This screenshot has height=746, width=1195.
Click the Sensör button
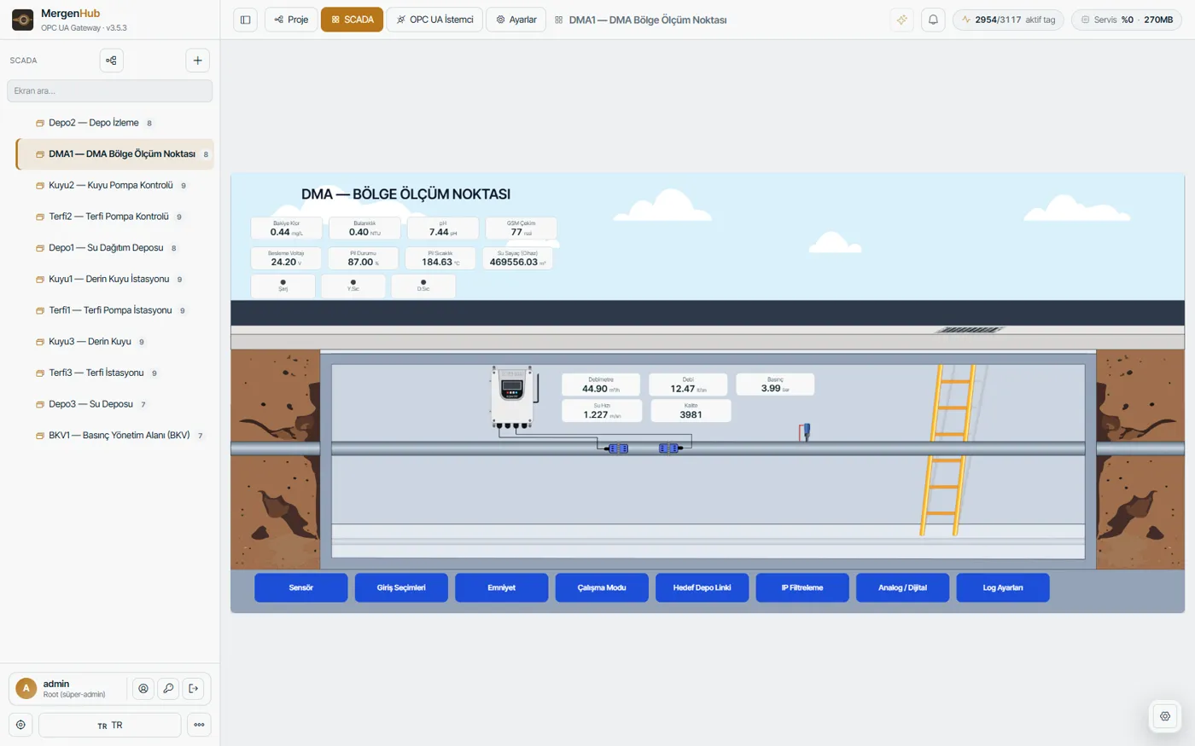301,587
